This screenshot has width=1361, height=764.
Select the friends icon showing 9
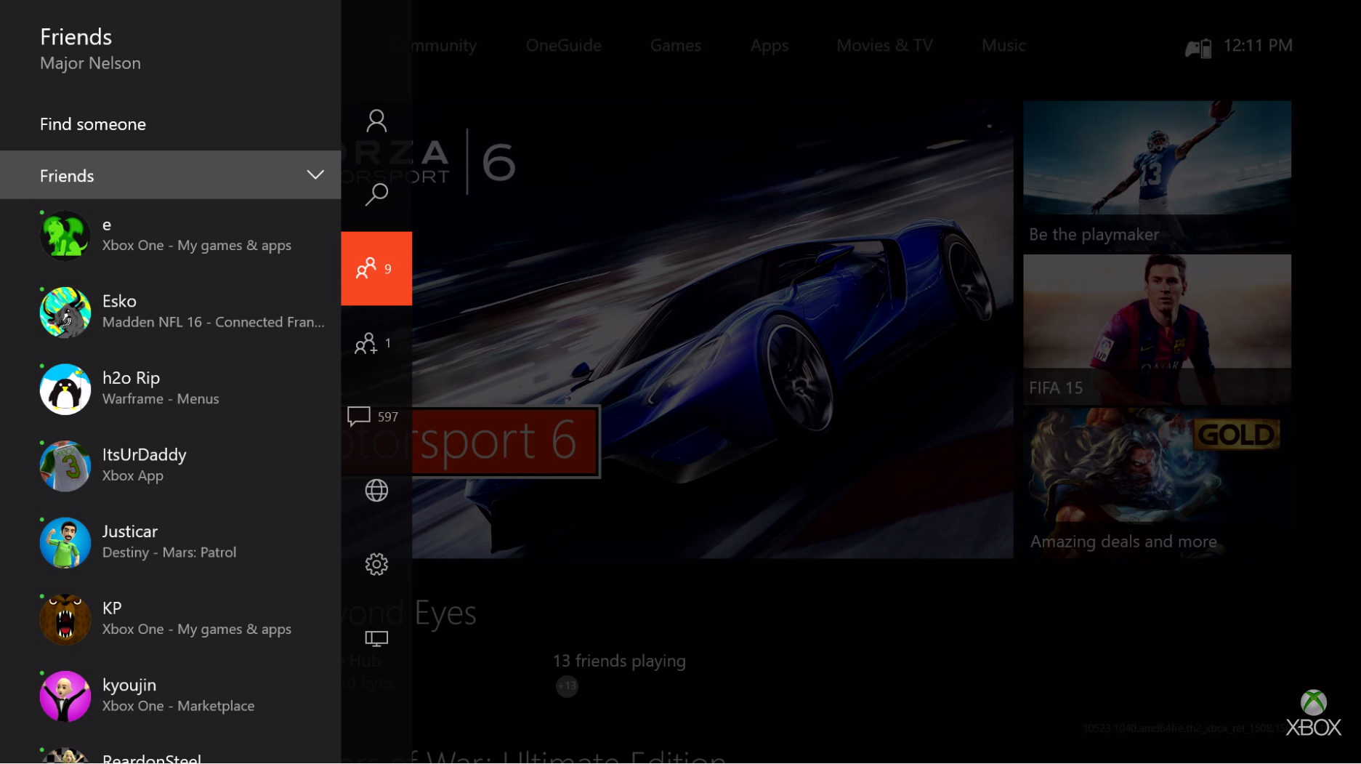[376, 268]
